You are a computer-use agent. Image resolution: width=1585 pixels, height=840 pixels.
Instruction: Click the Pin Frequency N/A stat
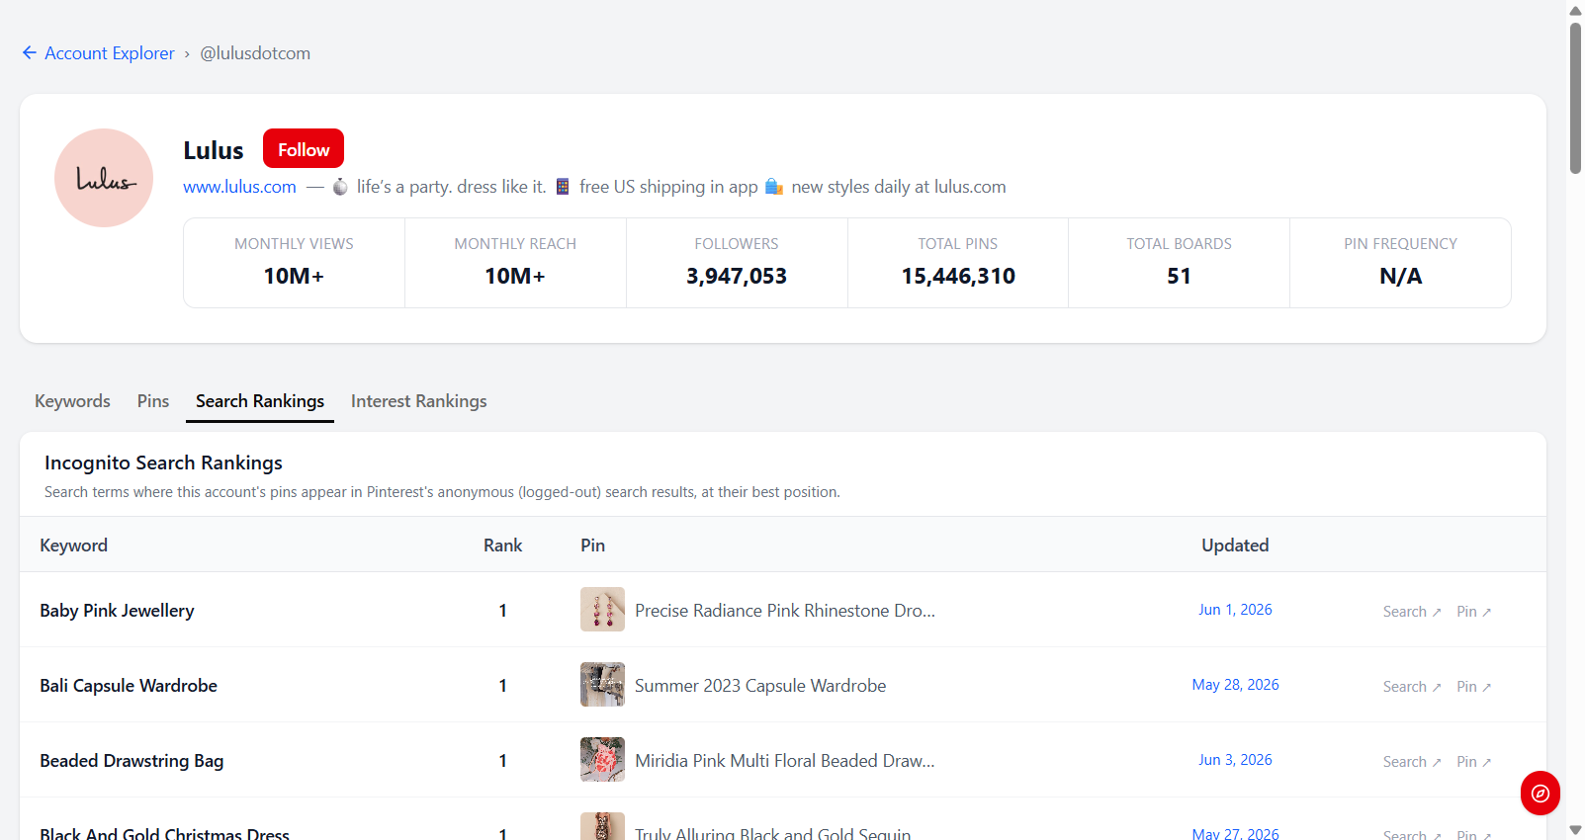1400,263
